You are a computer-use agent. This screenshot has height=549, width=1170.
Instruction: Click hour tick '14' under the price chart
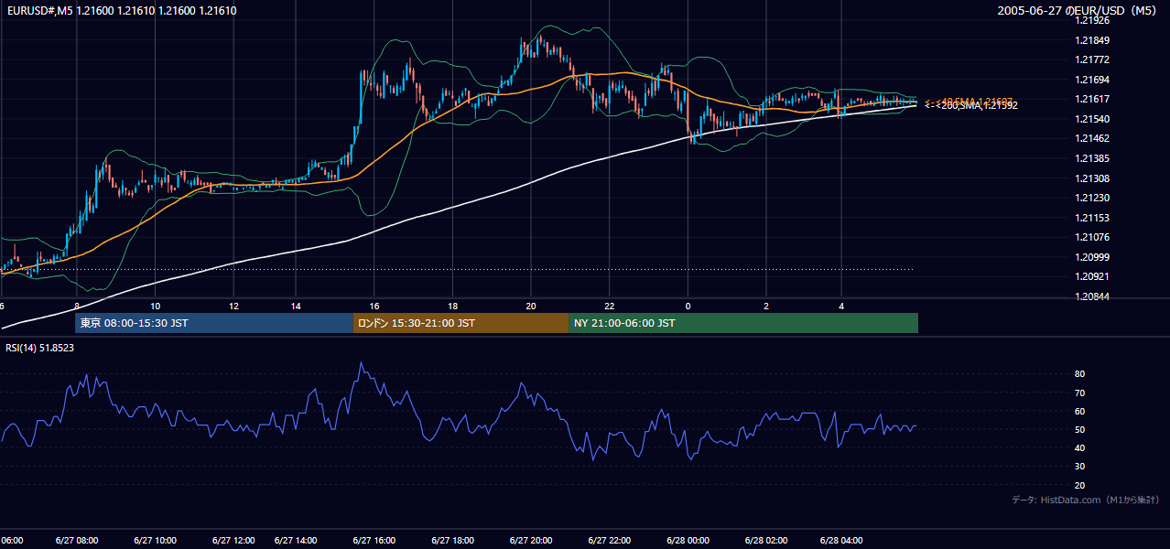(296, 306)
